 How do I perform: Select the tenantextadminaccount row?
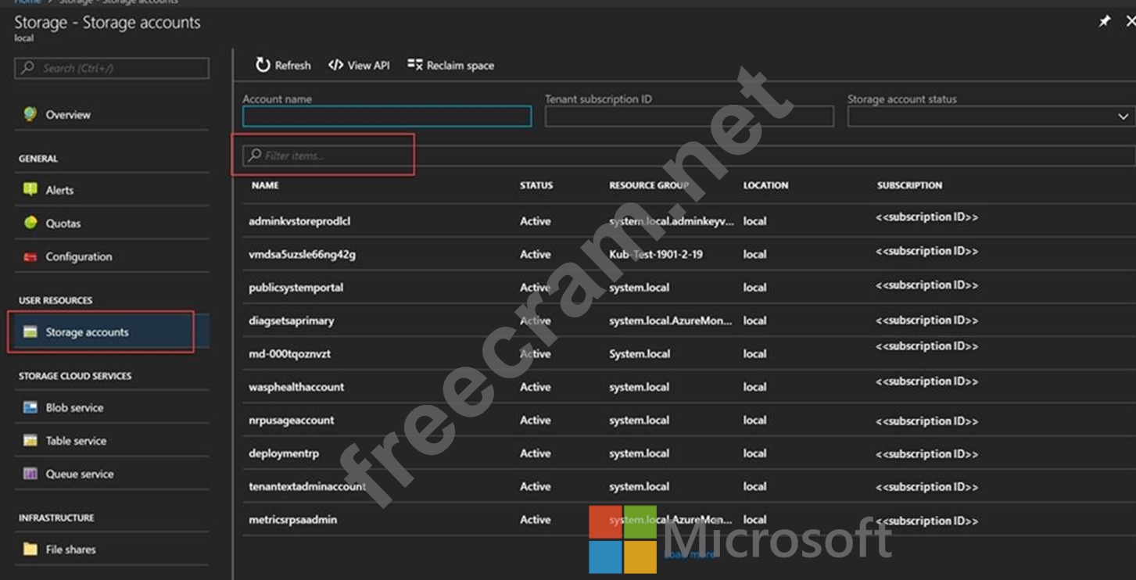pyautogui.click(x=688, y=486)
